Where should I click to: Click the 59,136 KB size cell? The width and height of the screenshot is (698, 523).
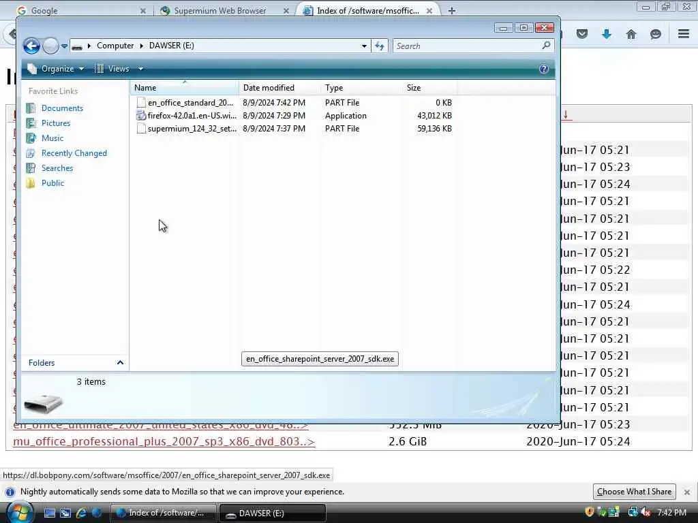pyautogui.click(x=434, y=129)
